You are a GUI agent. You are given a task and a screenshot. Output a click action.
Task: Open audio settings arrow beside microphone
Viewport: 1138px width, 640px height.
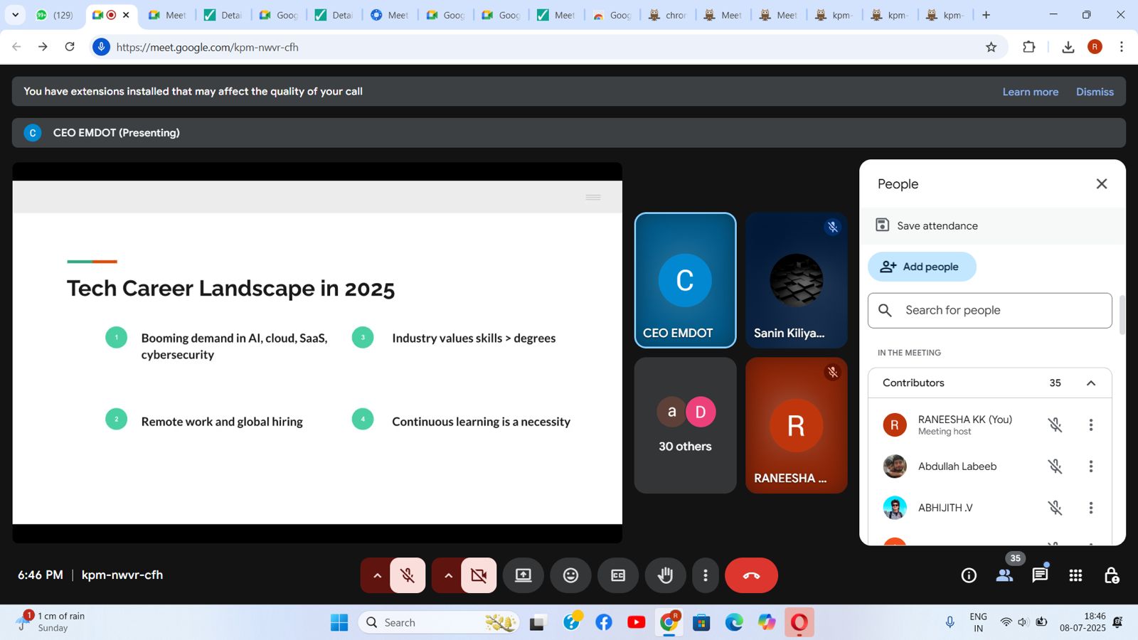[377, 575]
